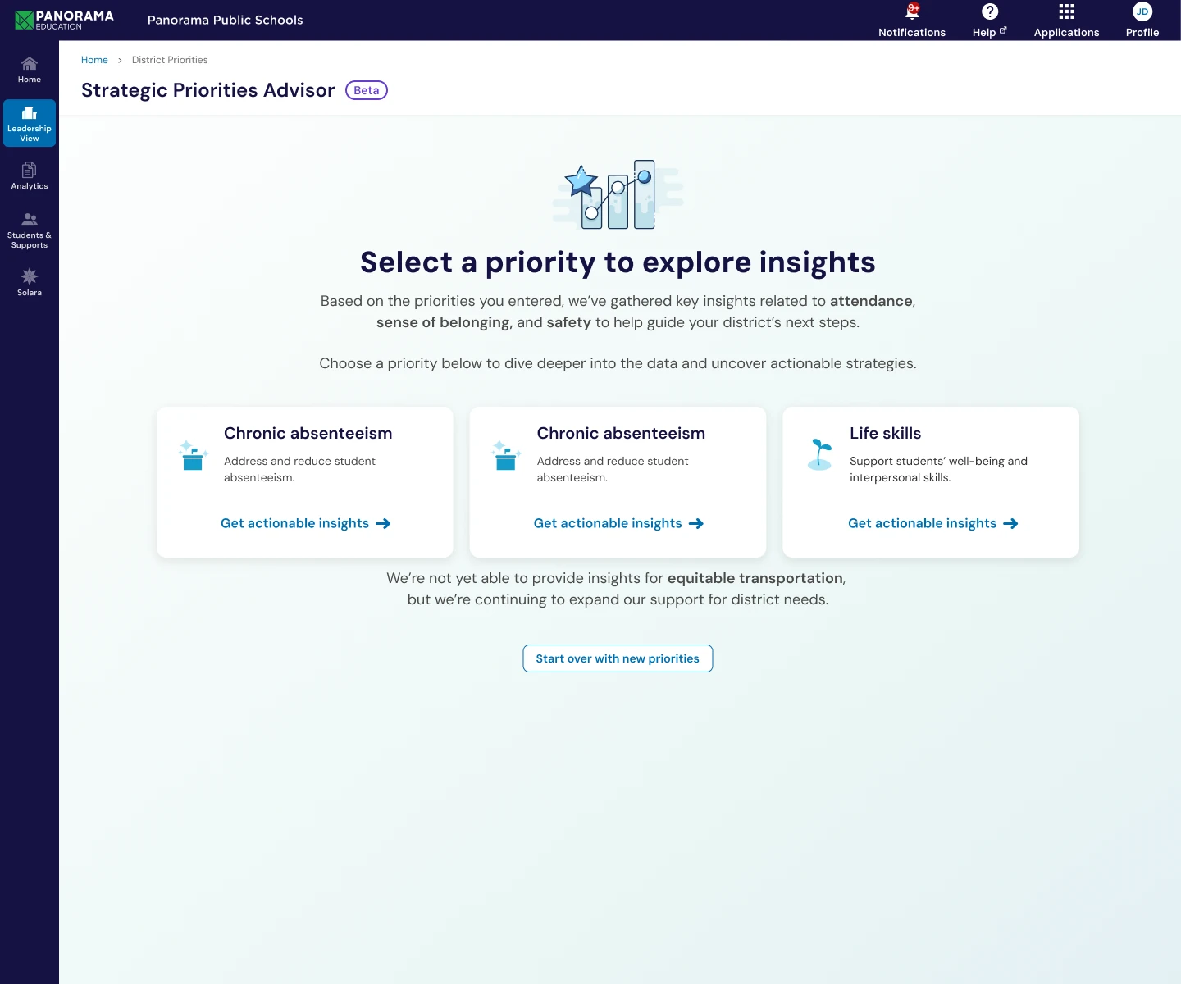Open the Applications grid icon
The image size is (1181, 984).
pyautogui.click(x=1066, y=11)
